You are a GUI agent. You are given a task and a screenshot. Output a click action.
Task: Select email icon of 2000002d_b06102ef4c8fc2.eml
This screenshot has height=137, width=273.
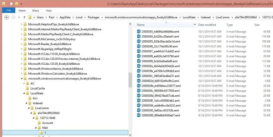[139, 81]
